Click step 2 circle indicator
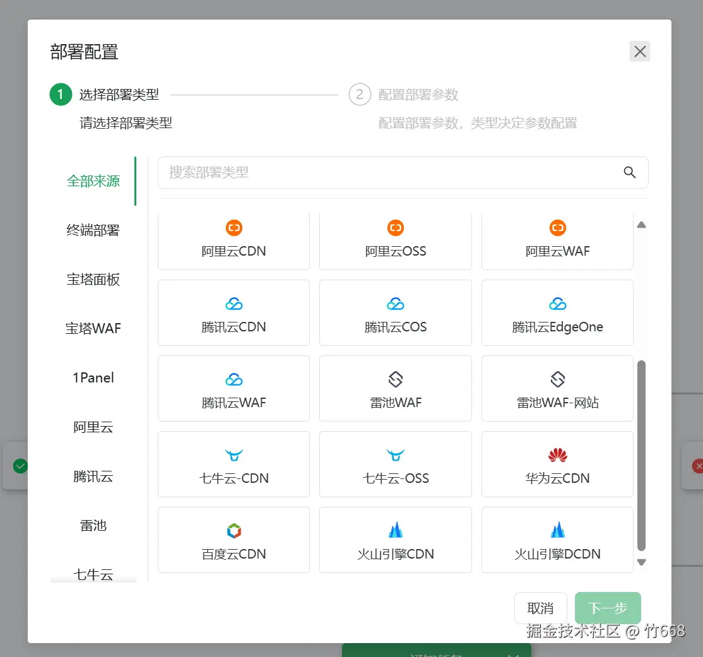Screen dimensions: 703x657 tap(360, 95)
